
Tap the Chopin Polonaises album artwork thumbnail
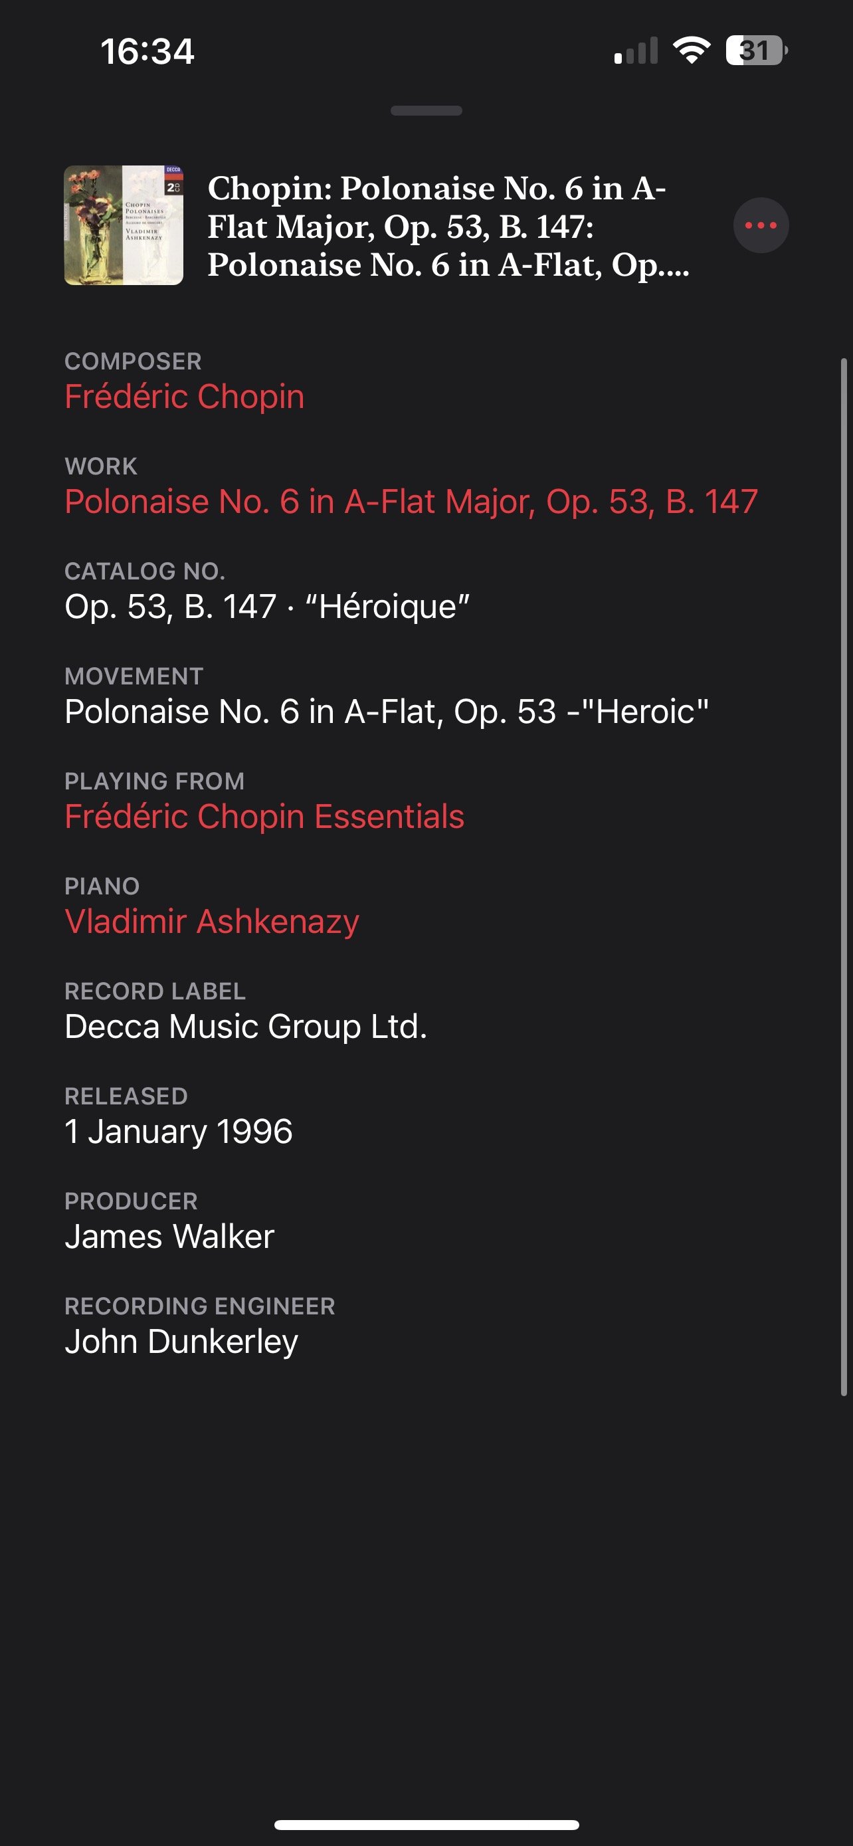(124, 225)
